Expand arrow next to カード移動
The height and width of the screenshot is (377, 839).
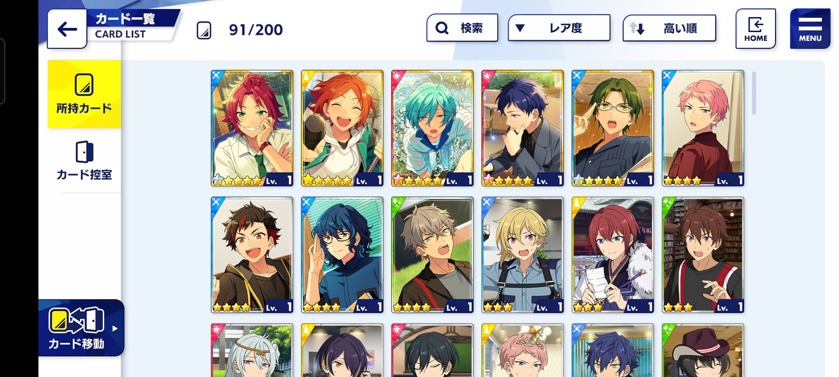(x=115, y=328)
